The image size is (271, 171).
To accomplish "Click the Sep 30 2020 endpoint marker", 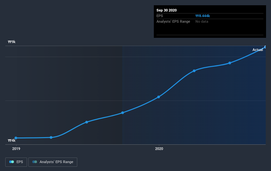I will pyautogui.click(x=265, y=47).
